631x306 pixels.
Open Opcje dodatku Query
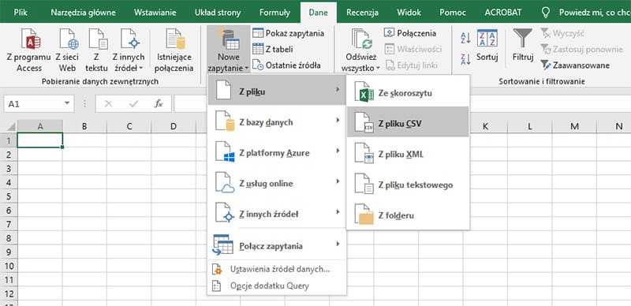[x=277, y=285]
